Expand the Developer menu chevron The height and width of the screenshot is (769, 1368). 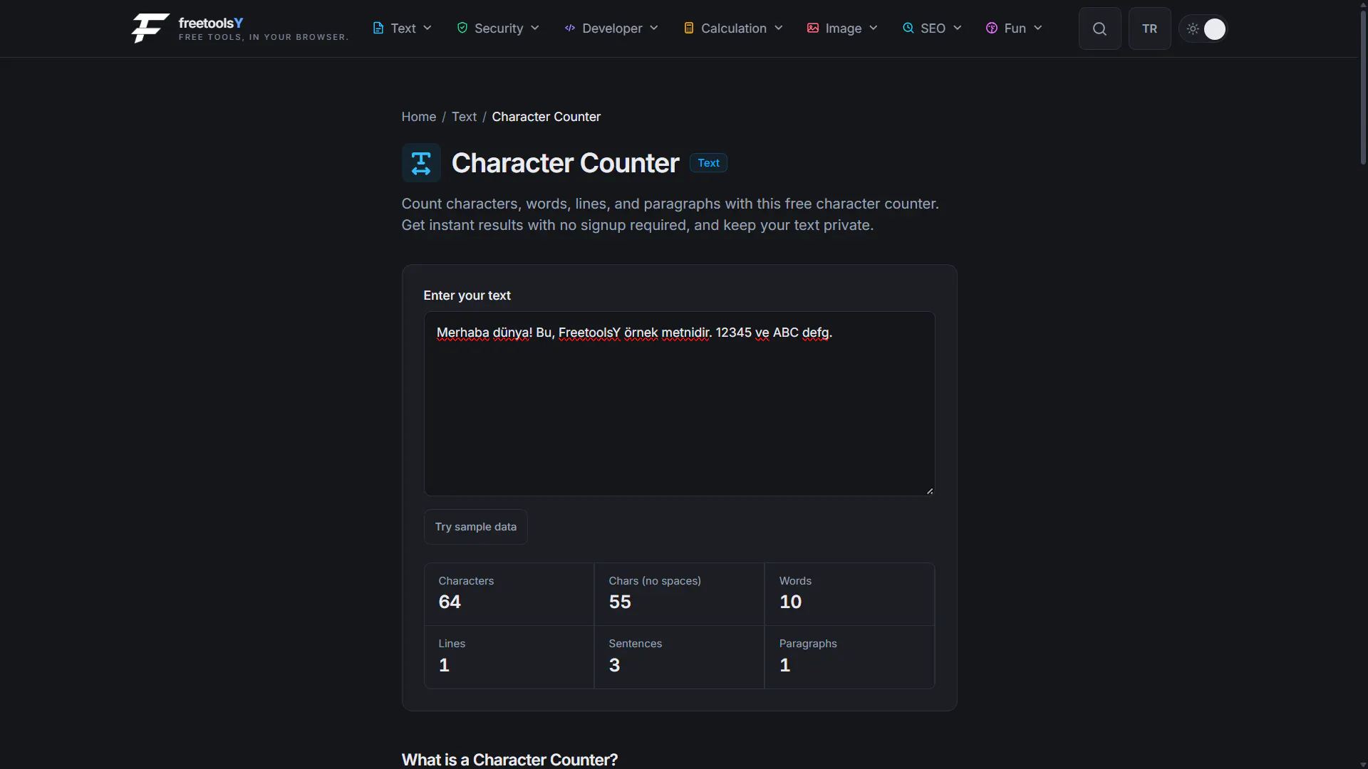pos(654,28)
